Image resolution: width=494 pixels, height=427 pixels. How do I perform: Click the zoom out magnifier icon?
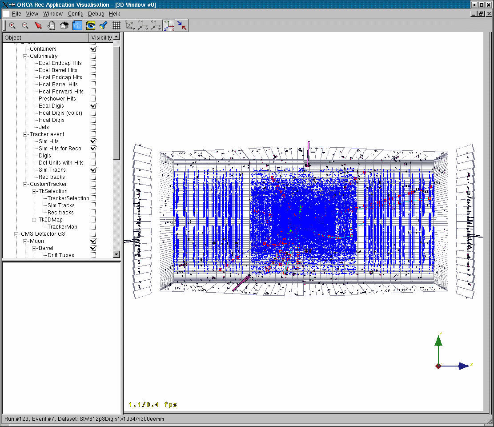25,26
